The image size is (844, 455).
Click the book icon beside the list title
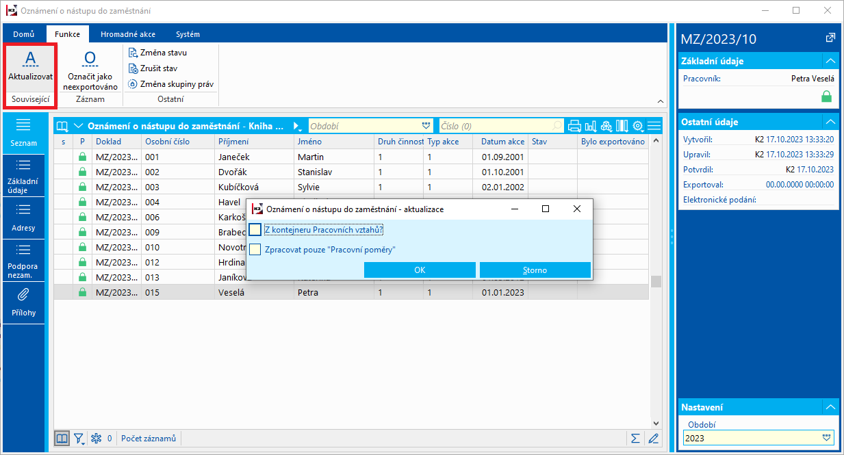[63, 126]
